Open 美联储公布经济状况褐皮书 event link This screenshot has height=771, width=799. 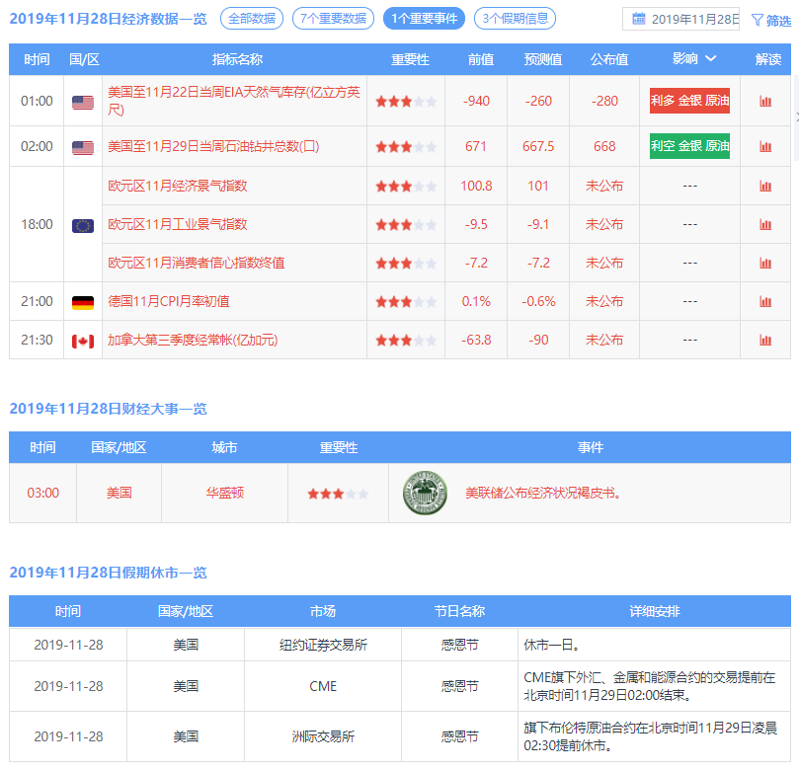click(x=543, y=493)
